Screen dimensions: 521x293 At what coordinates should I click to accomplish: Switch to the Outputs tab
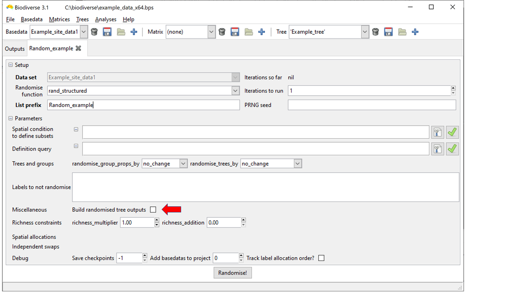coord(15,48)
